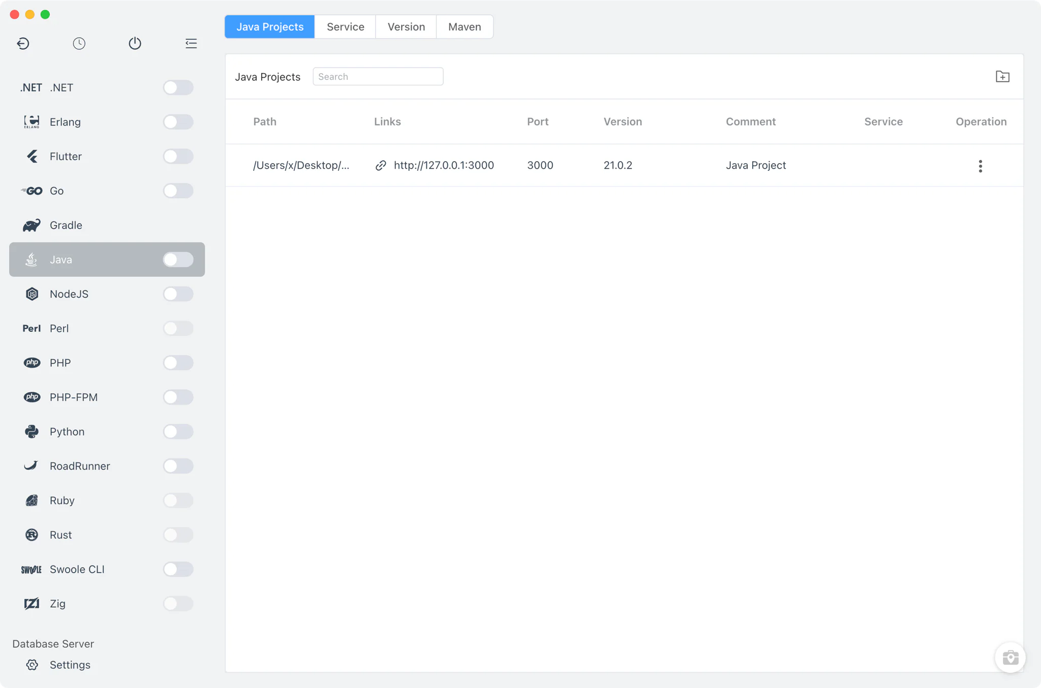This screenshot has width=1041, height=688.
Task: Click the Perl logo icon
Action: pos(32,329)
